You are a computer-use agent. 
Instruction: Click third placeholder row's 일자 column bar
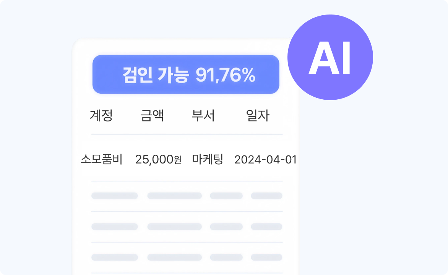tap(266, 257)
